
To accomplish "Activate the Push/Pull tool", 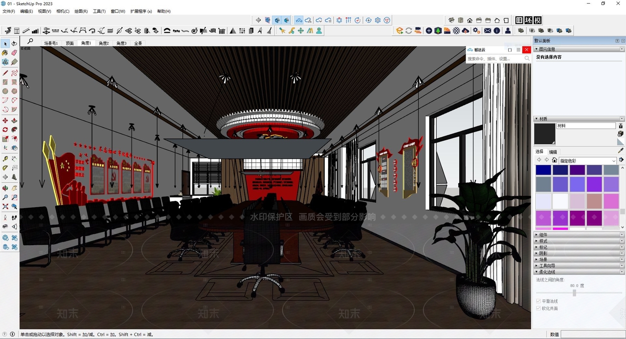I will (14, 120).
